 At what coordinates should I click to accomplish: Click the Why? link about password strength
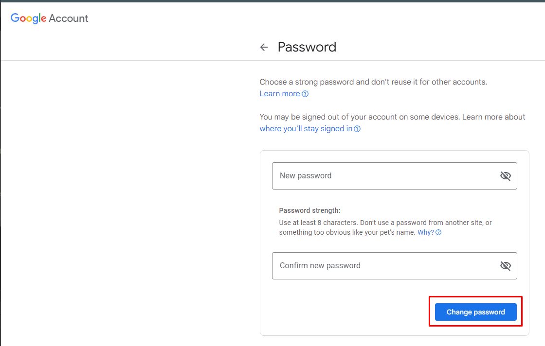pos(425,233)
